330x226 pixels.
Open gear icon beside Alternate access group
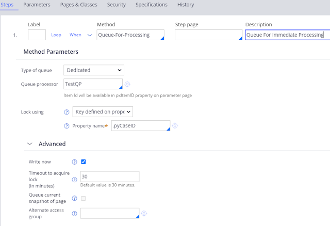(144, 213)
